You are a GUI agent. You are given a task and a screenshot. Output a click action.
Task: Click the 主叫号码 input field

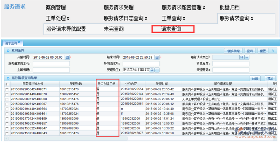pos(51,70)
